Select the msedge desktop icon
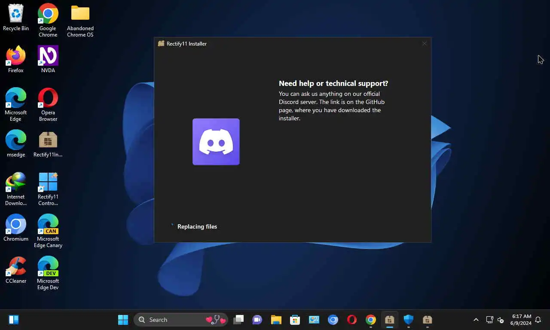This screenshot has width=550, height=330. pos(16,144)
